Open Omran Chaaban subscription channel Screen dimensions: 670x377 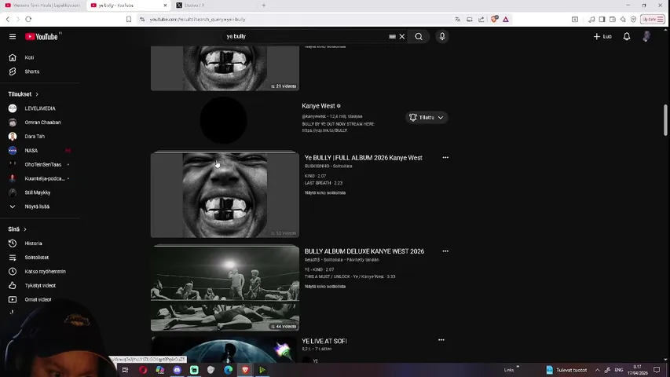click(x=41, y=123)
